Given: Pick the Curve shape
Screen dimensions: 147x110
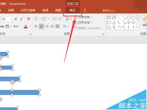Looking at the screenshot, I should [x=124, y=27].
